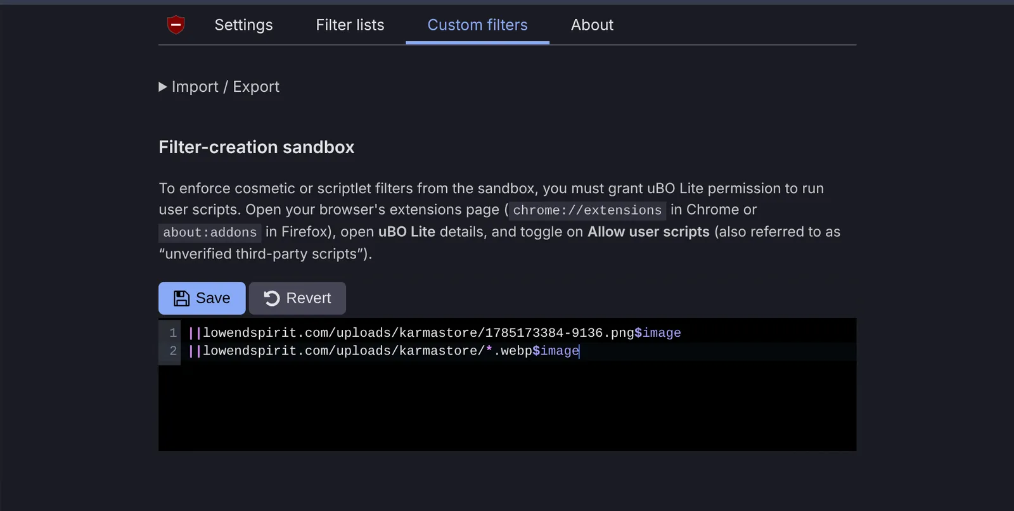Click line number 2 in the editor gutter
This screenshot has height=511, width=1014.
173,351
